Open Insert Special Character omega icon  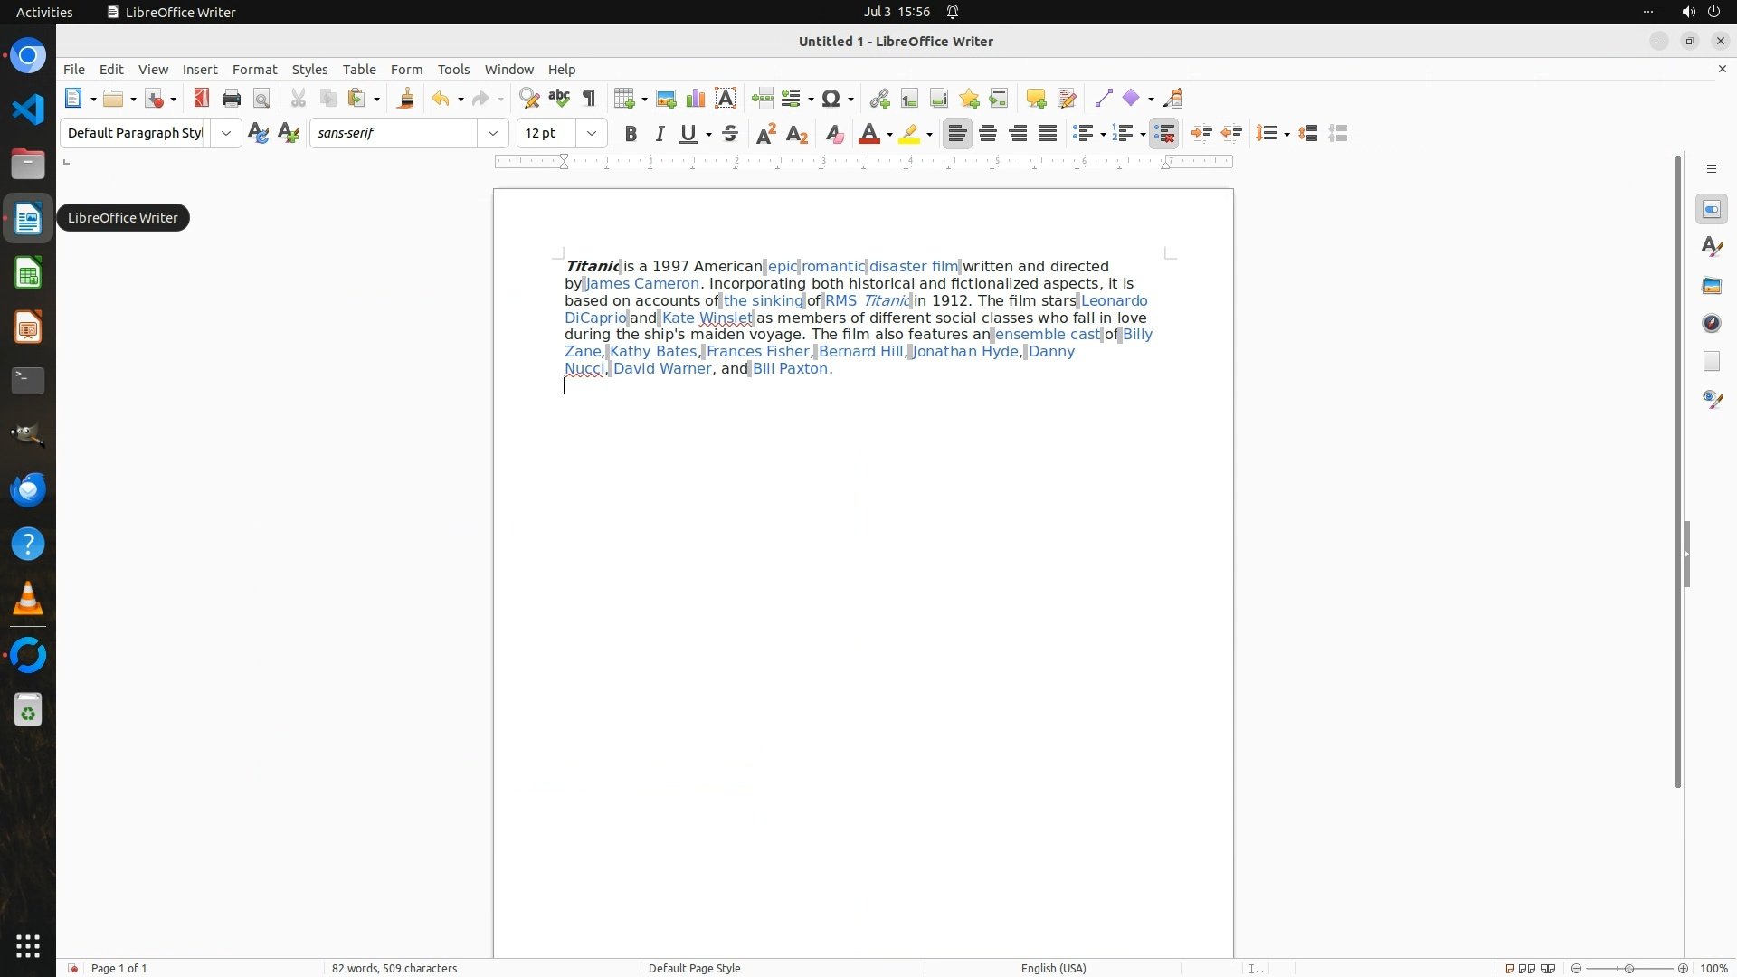pos(832,99)
